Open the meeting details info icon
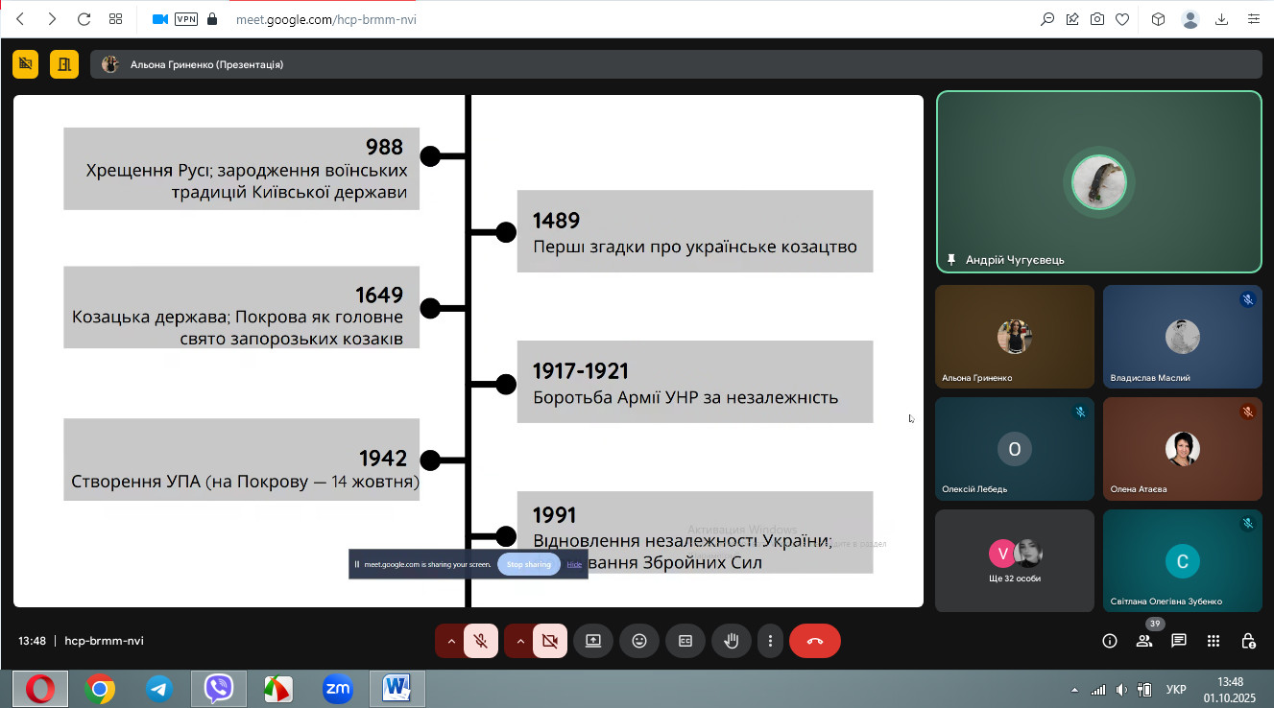This screenshot has height=708, width=1274. (x=1110, y=641)
